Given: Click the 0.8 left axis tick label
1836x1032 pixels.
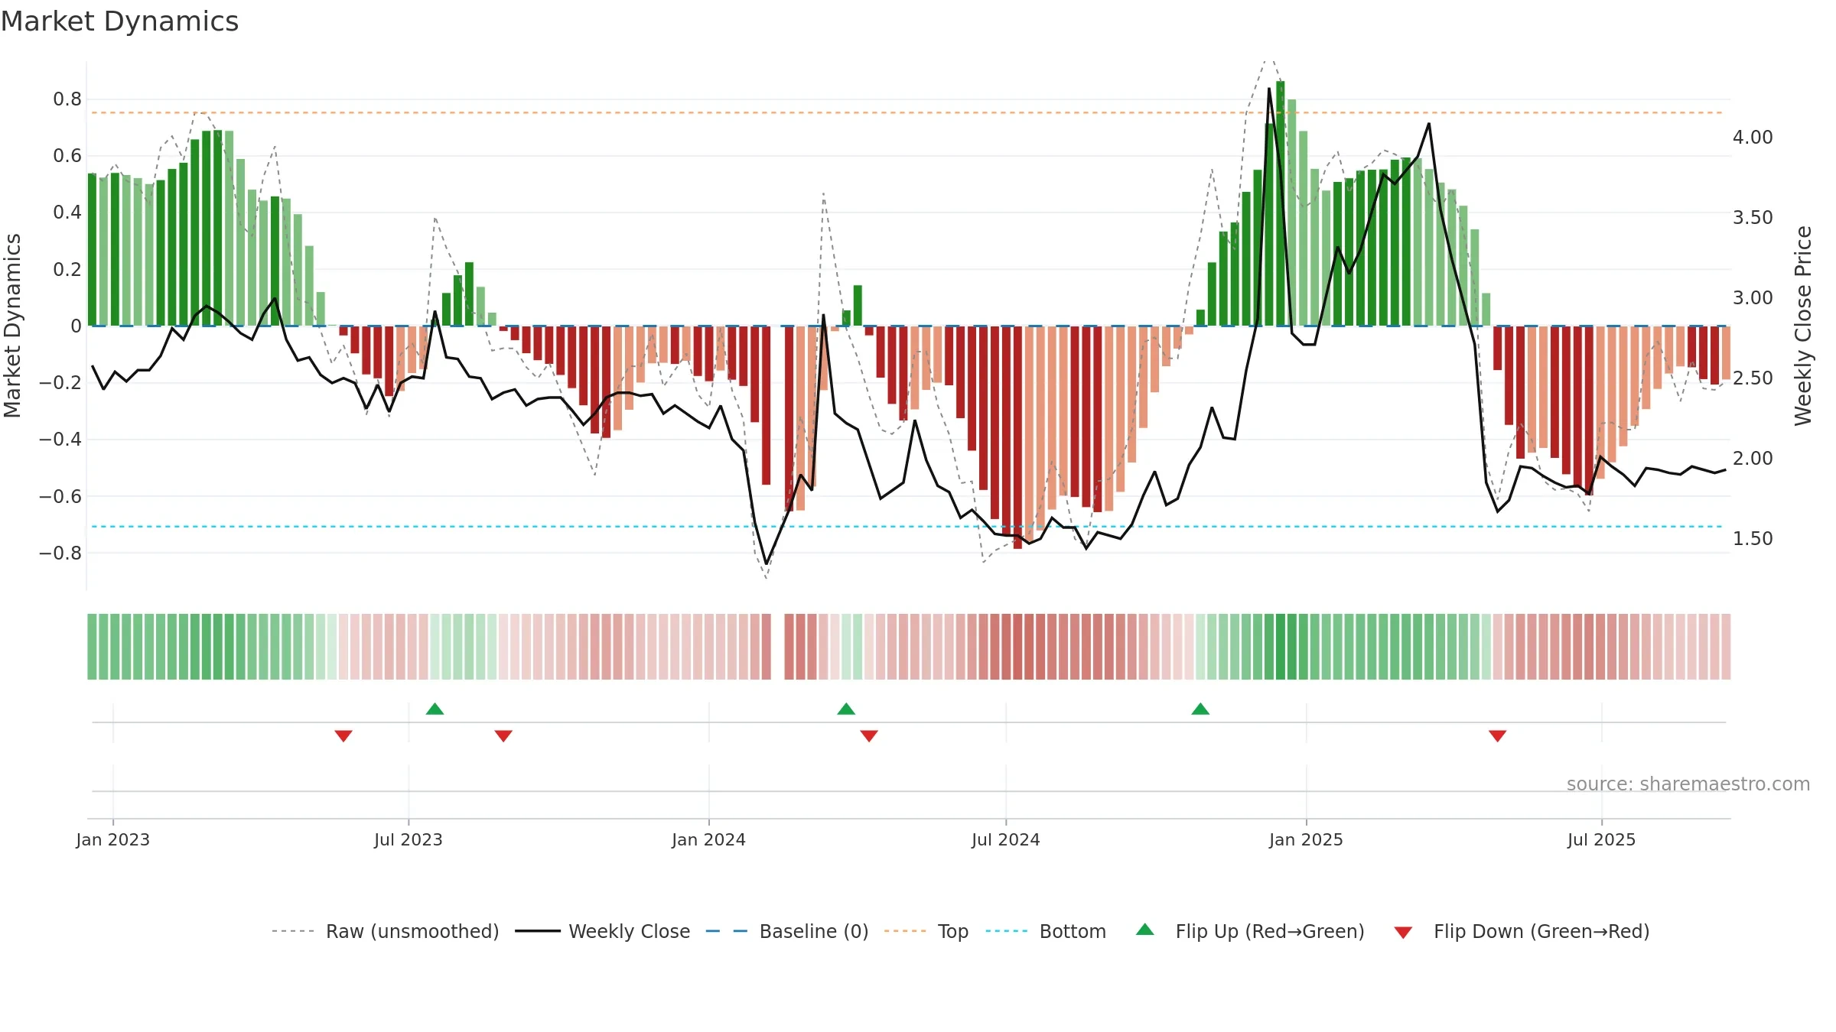Looking at the screenshot, I should pos(67,99).
